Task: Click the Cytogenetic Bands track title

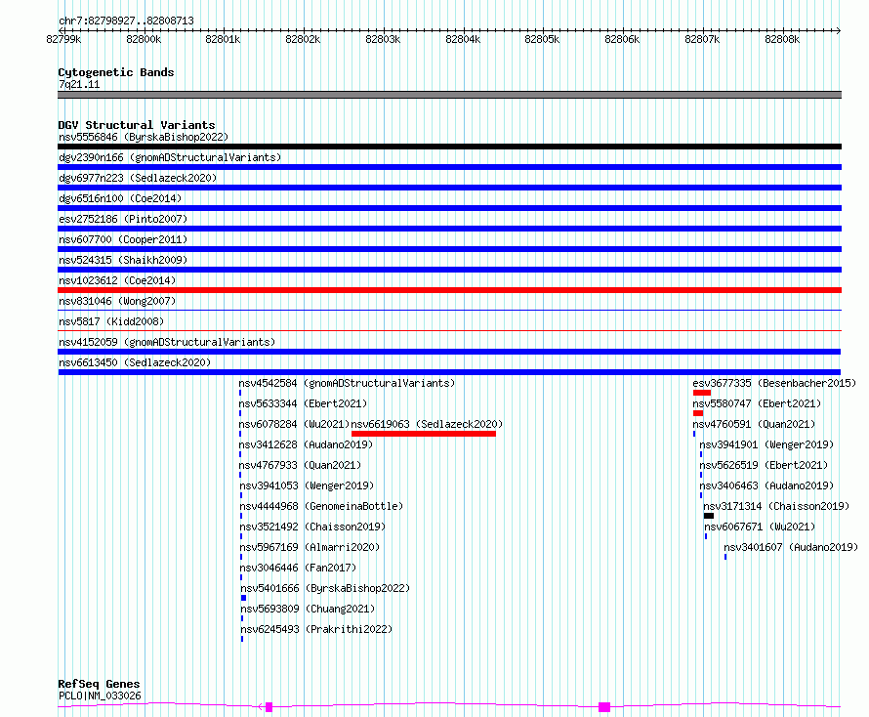Action: click(116, 72)
